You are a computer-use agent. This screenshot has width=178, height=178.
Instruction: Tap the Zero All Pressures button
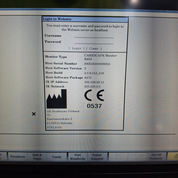coord(156,156)
